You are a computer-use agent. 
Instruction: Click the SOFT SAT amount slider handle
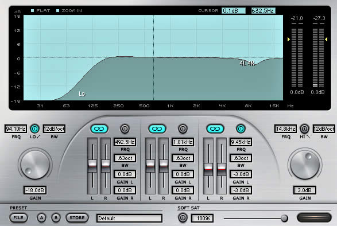click(x=284, y=219)
